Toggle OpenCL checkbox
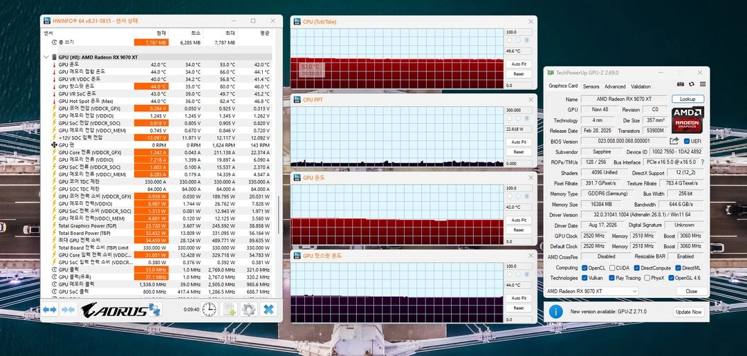Screen dimensions: 747x356 [x=584, y=268]
